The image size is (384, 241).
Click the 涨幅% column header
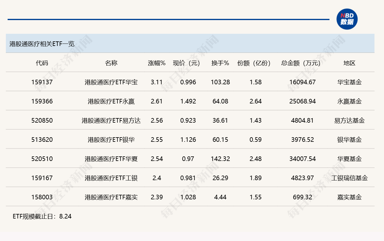click(157, 63)
